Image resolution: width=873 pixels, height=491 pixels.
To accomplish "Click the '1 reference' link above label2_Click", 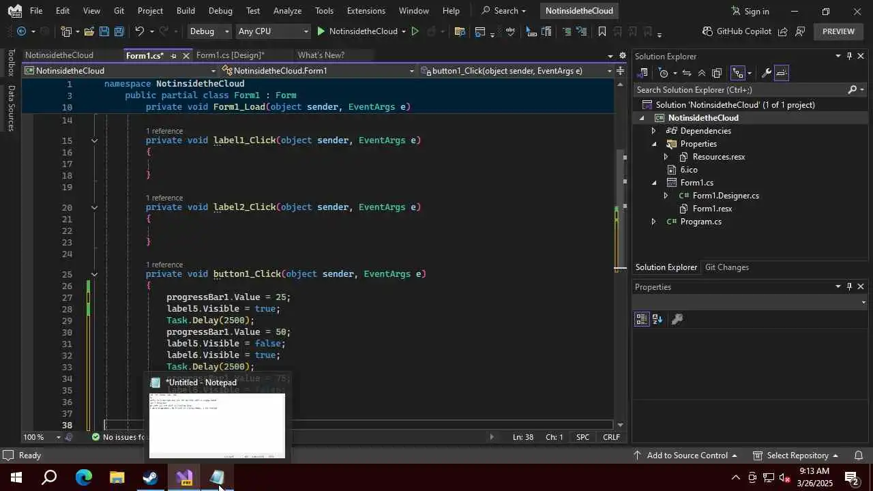I will click(x=164, y=198).
